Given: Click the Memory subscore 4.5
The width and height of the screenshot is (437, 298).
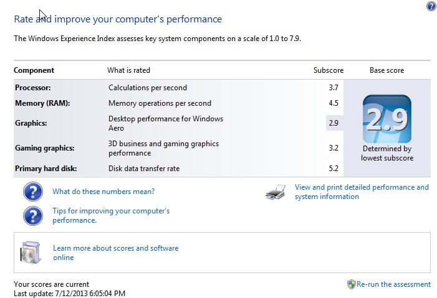Looking at the screenshot, I should tap(334, 103).
